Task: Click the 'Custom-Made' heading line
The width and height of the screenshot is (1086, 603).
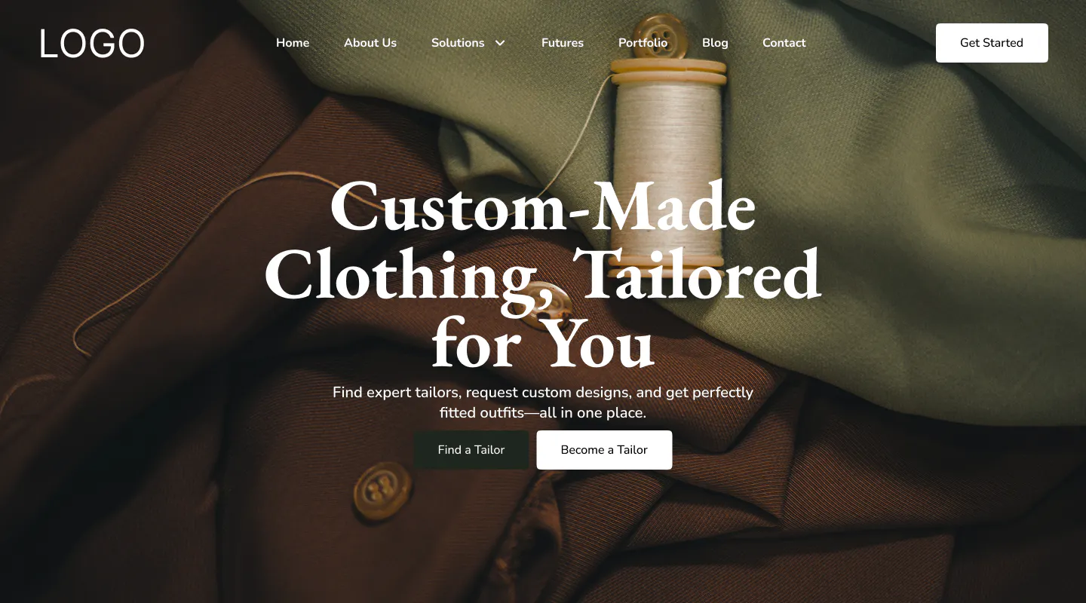Action: point(543,206)
